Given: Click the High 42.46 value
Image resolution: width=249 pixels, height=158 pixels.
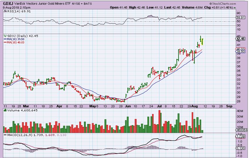Looking at the screenshot, I should [137, 7].
